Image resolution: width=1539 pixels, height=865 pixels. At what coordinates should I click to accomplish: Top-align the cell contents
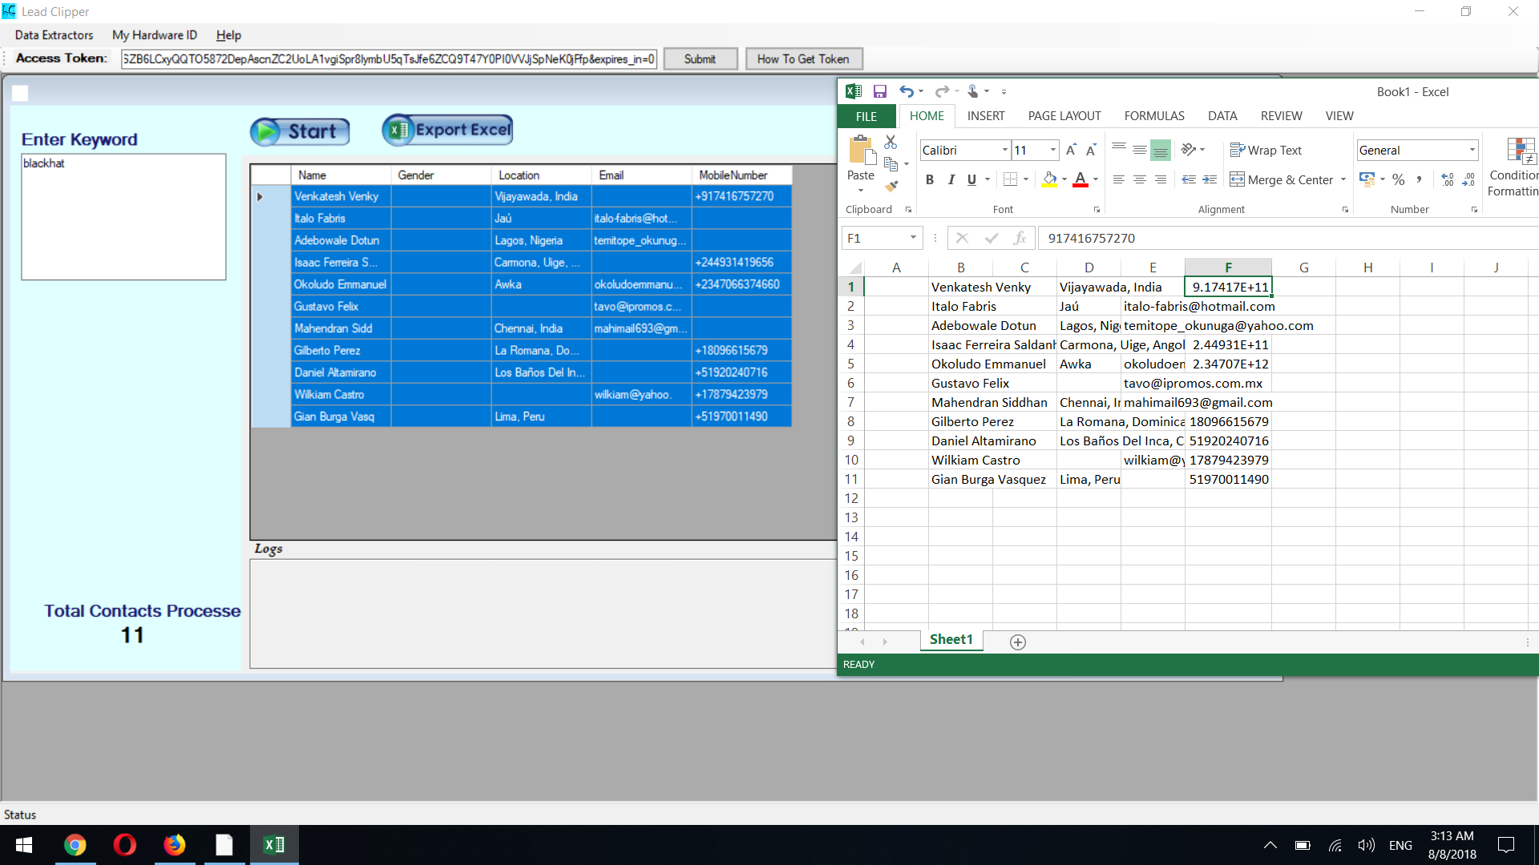click(x=1119, y=149)
